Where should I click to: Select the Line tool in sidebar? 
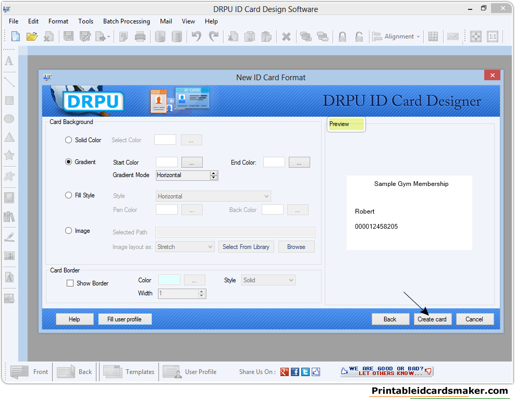pos(9,81)
